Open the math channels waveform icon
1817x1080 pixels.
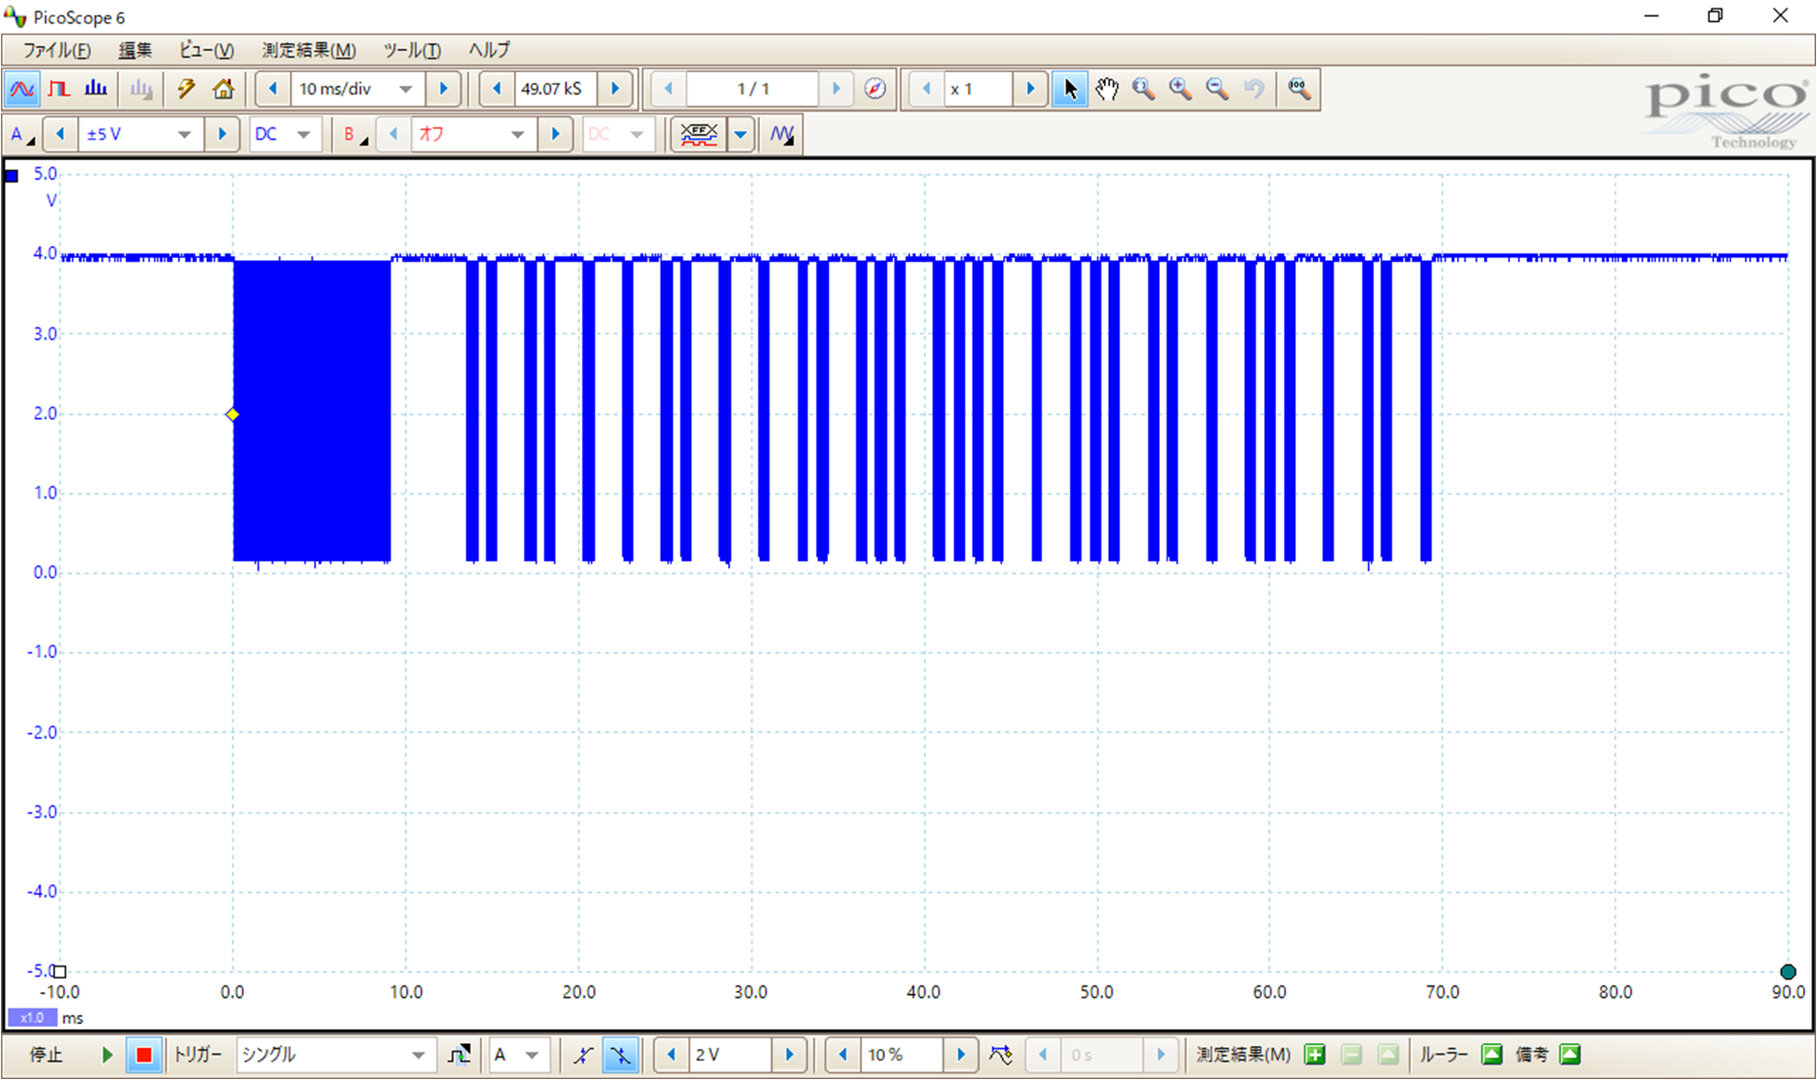pyautogui.click(x=781, y=134)
